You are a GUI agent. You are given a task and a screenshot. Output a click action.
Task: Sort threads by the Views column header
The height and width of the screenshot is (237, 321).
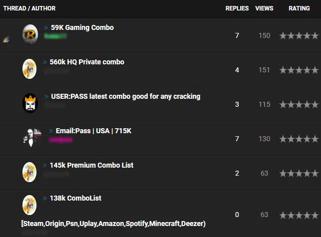tap(264, 8)
